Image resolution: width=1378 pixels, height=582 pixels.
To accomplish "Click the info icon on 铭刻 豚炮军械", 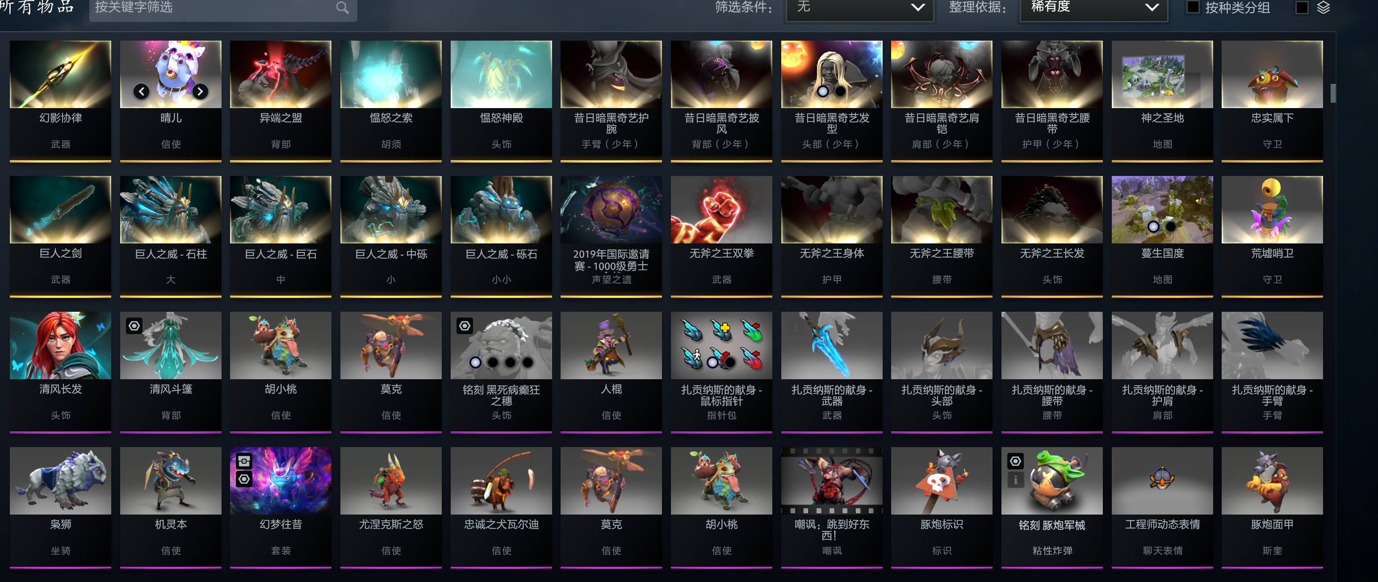I will (1015, 480).
